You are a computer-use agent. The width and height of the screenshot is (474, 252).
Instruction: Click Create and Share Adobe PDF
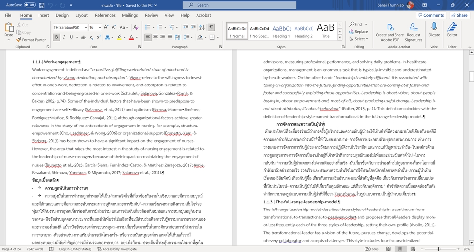tap(390, 32)
